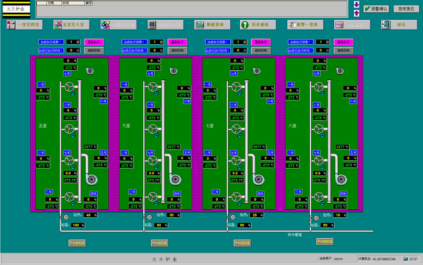This screenshot has width=423, height=265.
Task: Click the 供水管道 water pipe label
Action: pyautogui.click(x=295, y=235)
